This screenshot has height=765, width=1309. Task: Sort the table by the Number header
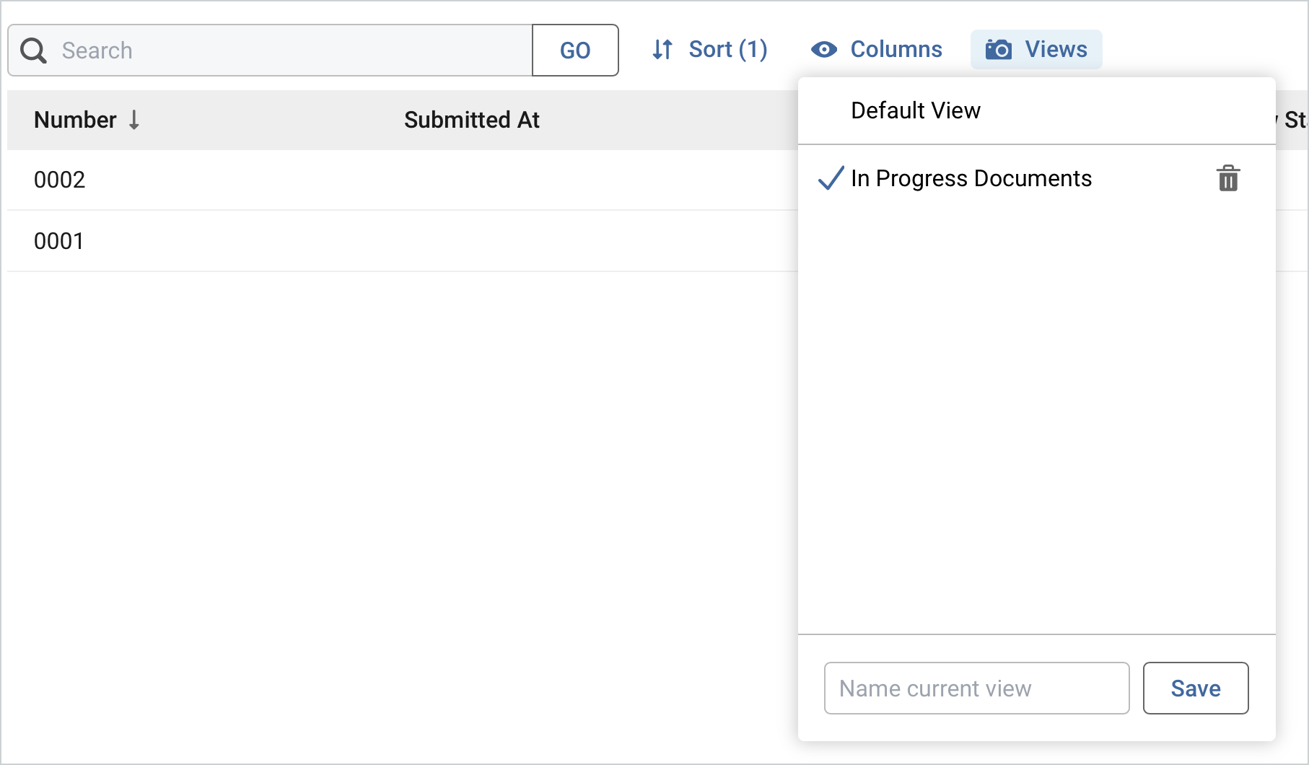(x=75, y=121)
